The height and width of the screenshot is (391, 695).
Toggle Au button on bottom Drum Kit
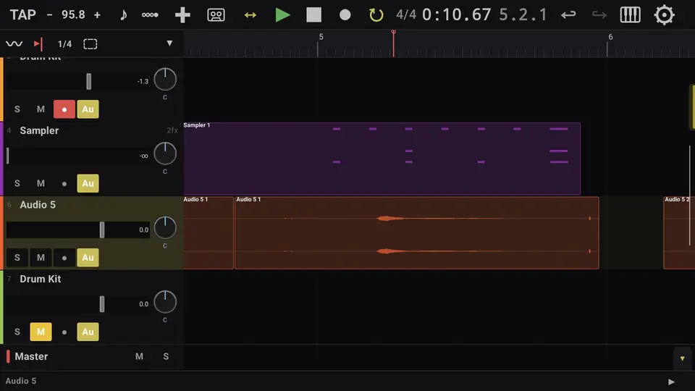(x=88, y=332)
